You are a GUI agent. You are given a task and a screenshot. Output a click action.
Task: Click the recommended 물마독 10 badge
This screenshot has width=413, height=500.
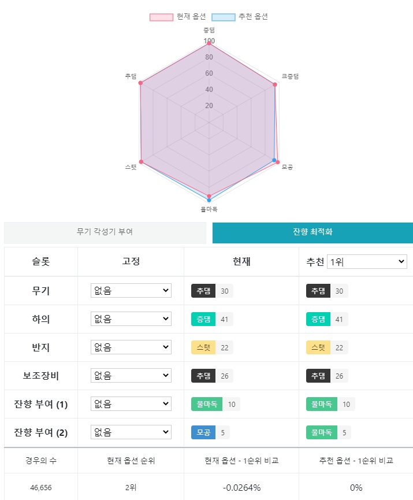(330, 405)
